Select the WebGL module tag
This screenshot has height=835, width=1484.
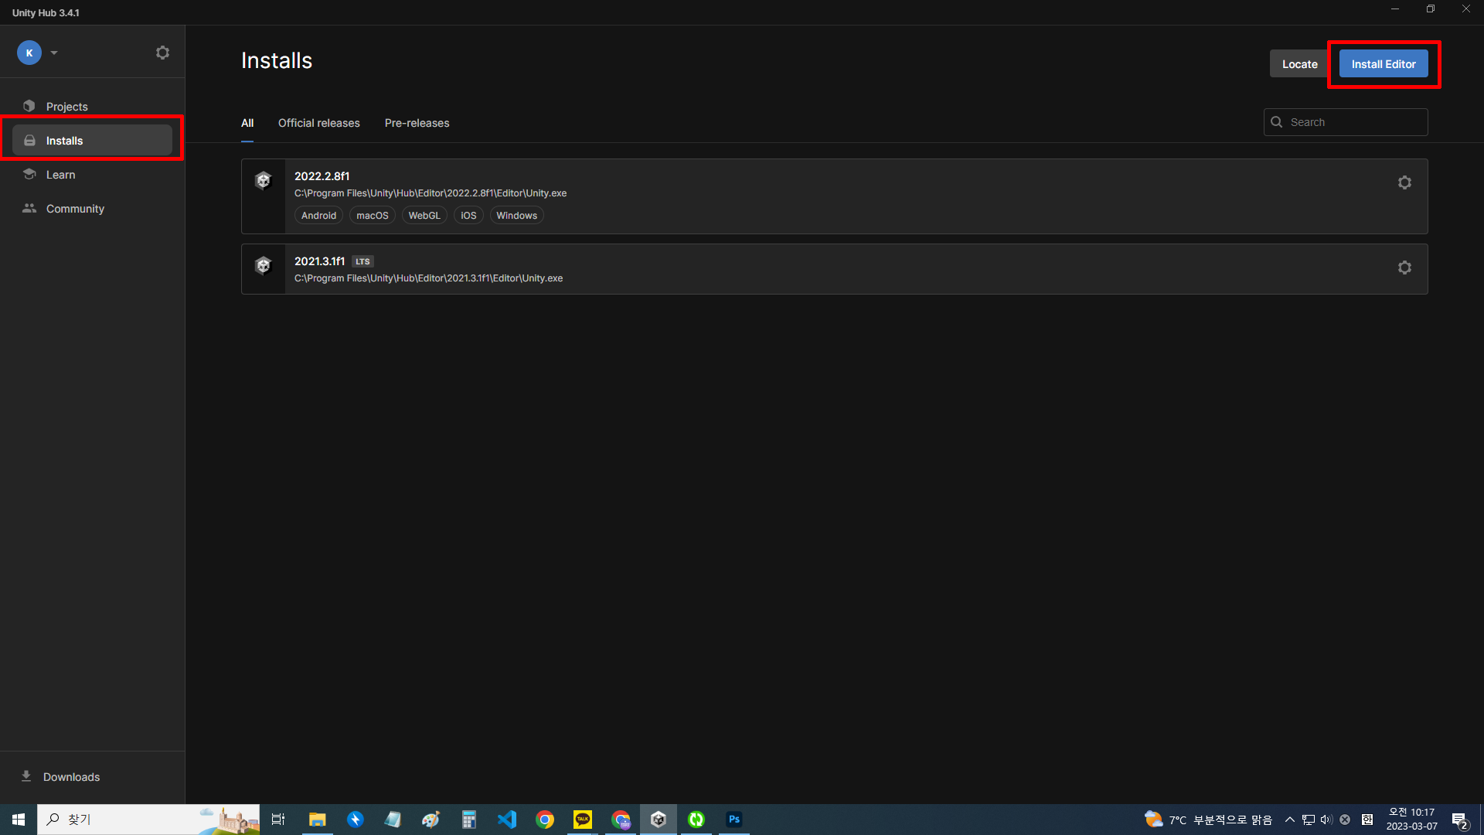point(424,216)
